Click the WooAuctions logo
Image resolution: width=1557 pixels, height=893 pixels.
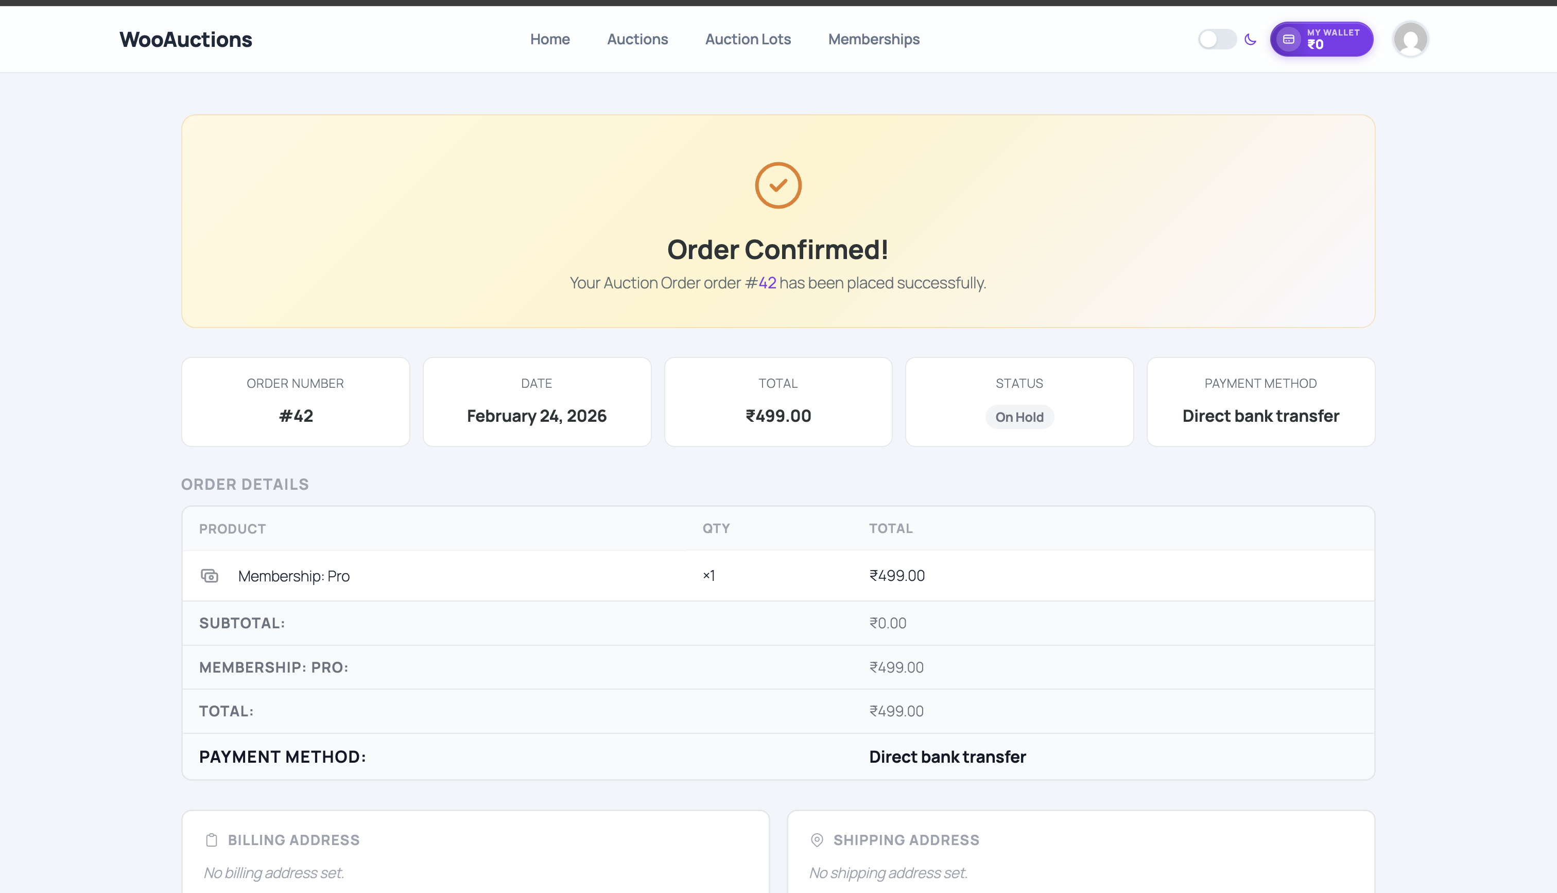click(185, 39)
